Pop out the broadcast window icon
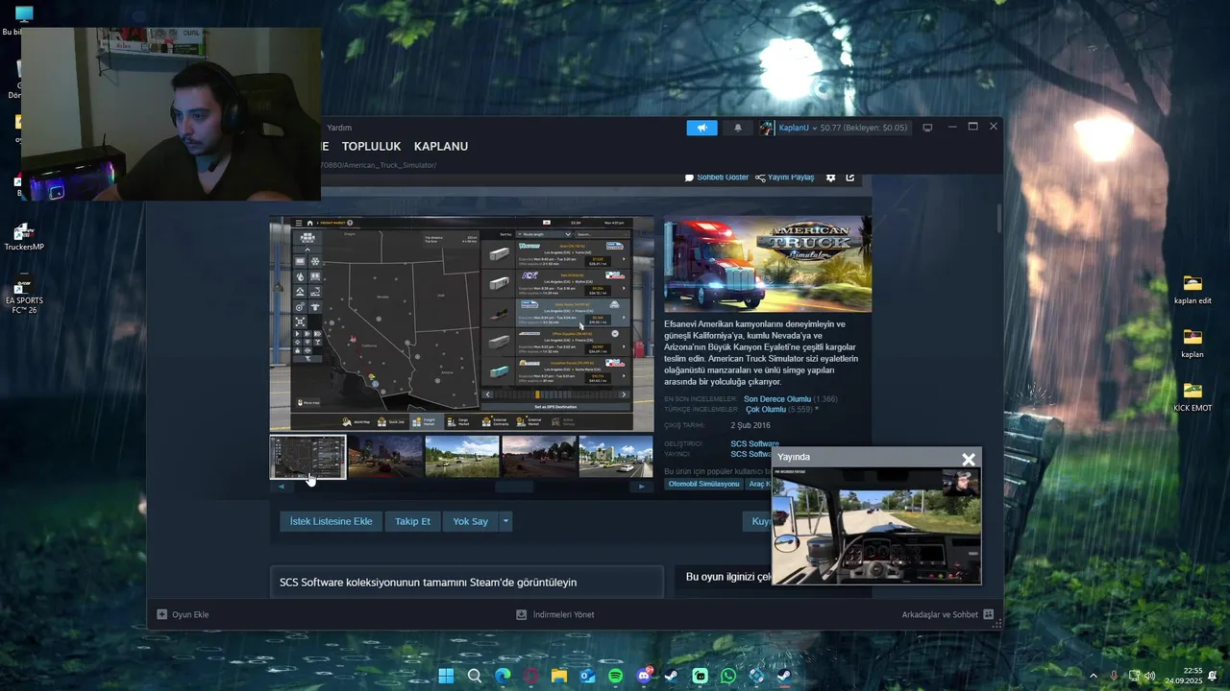 click(x=850, y=178)
